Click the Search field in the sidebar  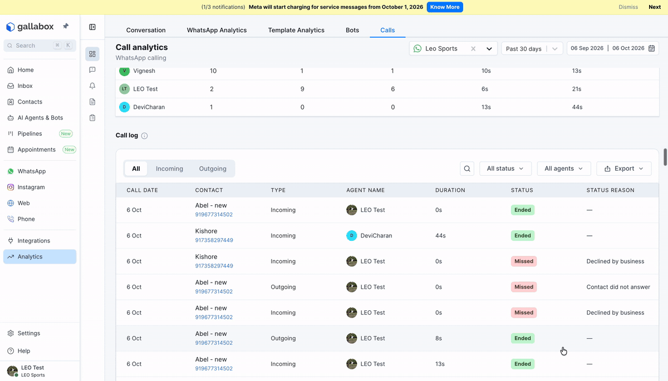tap(40, 46)
